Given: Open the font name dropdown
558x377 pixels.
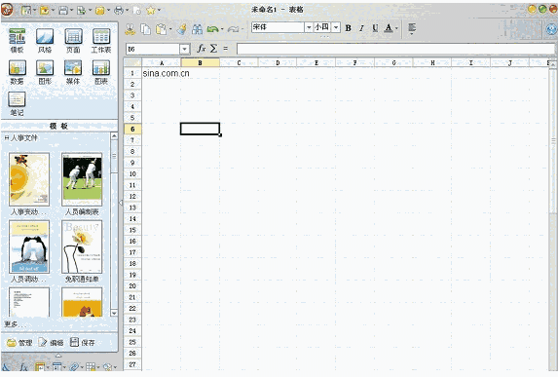Looking at the screenshot, I should click(x=309, y=27).
